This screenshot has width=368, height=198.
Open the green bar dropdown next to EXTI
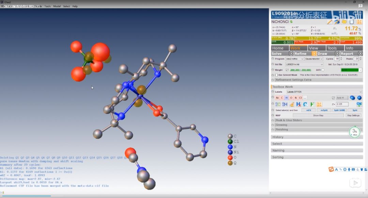point(351,70)
